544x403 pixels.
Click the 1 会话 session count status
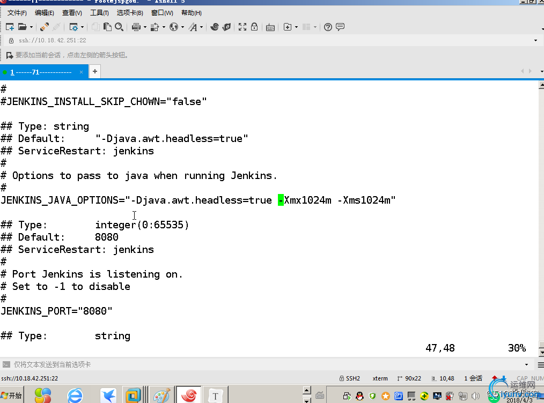tap(473, 378)
